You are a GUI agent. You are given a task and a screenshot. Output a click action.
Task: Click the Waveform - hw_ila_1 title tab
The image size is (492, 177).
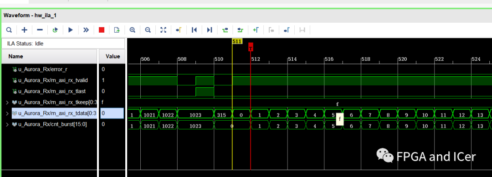coord(30,15)
